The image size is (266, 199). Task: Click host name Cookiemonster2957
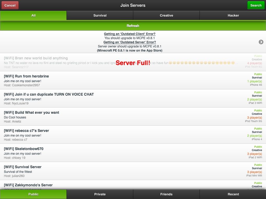click(26, 85)
